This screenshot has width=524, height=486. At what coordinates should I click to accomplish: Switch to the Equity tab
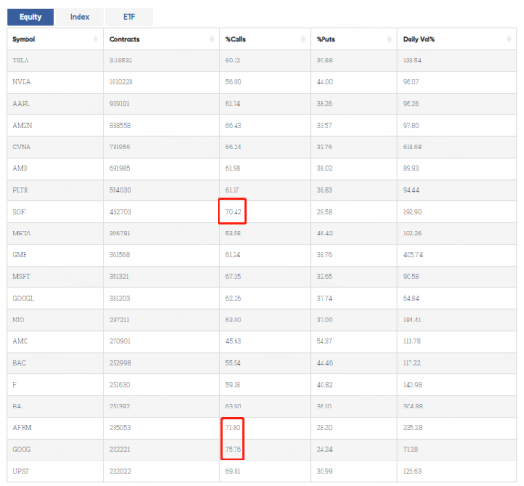tap(30, 17)
